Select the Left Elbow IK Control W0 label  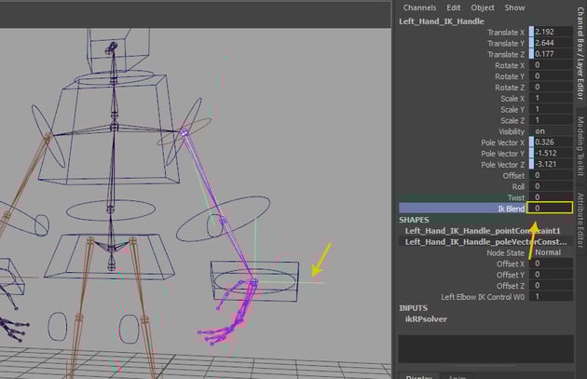coord(483,297)
